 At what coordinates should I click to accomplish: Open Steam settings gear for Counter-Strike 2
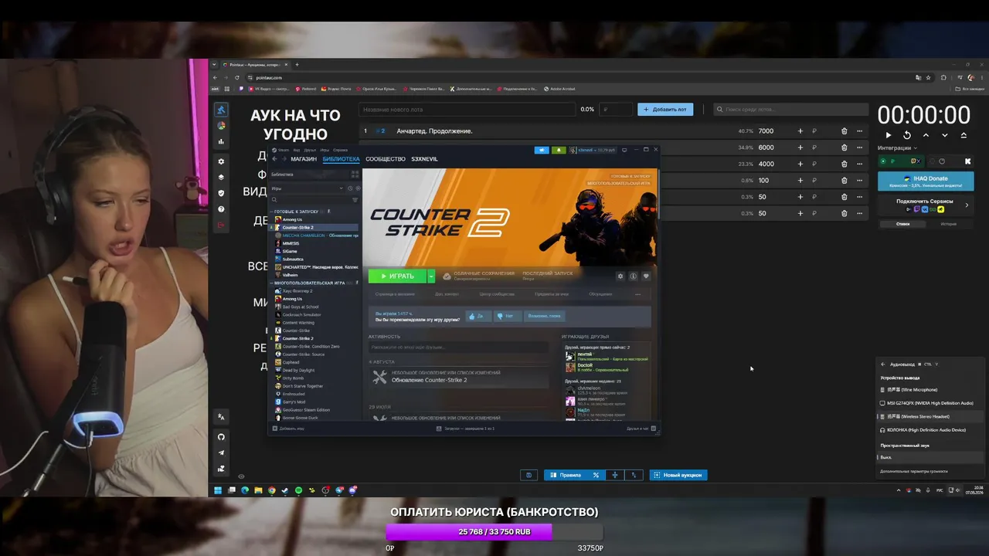pyautogui.click(x=620, y=276)
